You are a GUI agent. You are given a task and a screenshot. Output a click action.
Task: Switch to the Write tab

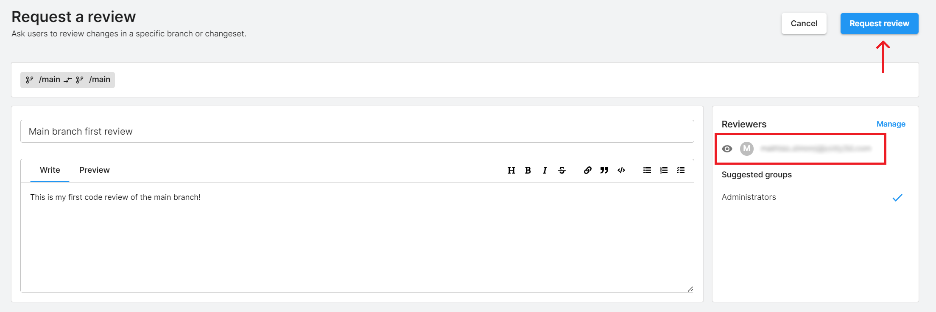tap(50, 170)
